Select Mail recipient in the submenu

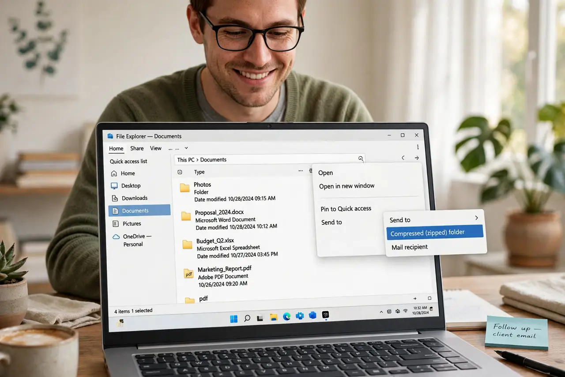click(410, 247)
